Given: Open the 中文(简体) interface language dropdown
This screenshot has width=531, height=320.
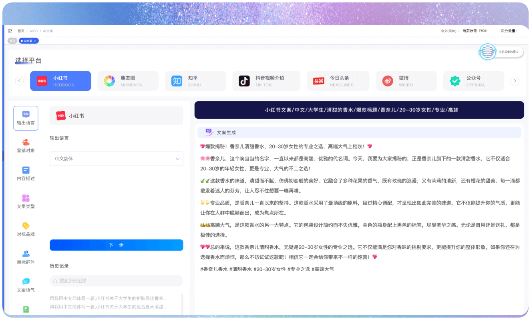Looking at the screenshot, I should click(450, 31).
